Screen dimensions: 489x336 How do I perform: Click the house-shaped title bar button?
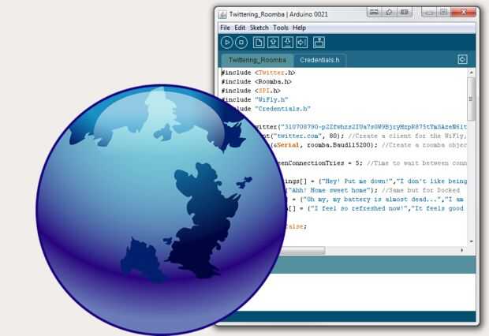pyautogui.click(x=389, y=12)
